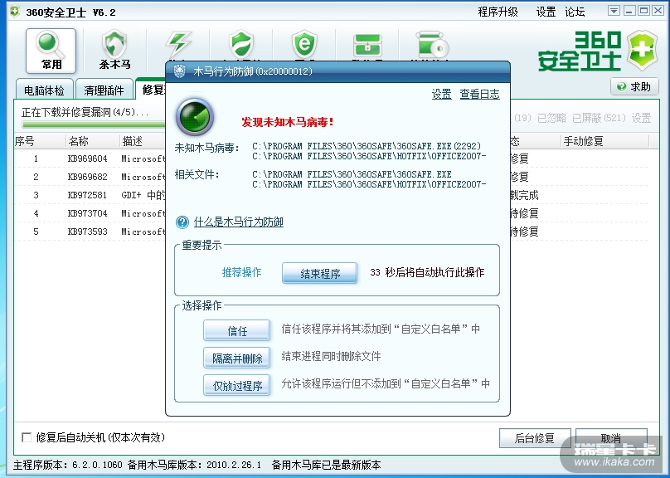Switch to the 清理插件 tab

[x=104, y=90]
